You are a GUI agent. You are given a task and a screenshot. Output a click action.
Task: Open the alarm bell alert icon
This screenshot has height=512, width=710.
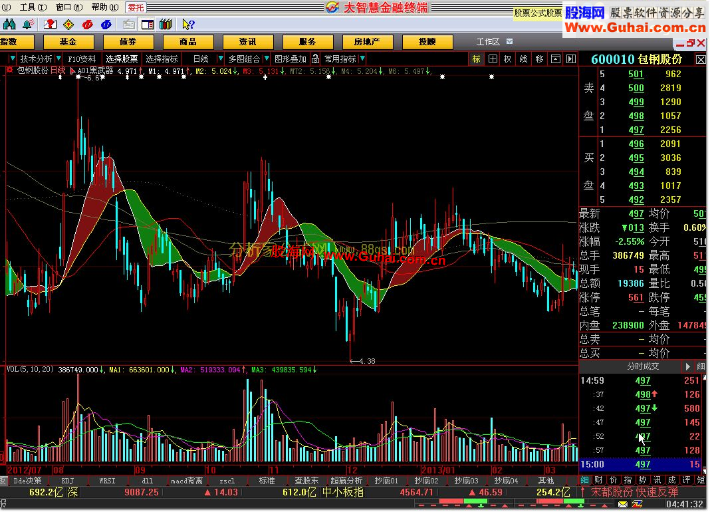(x=29, y=24)
